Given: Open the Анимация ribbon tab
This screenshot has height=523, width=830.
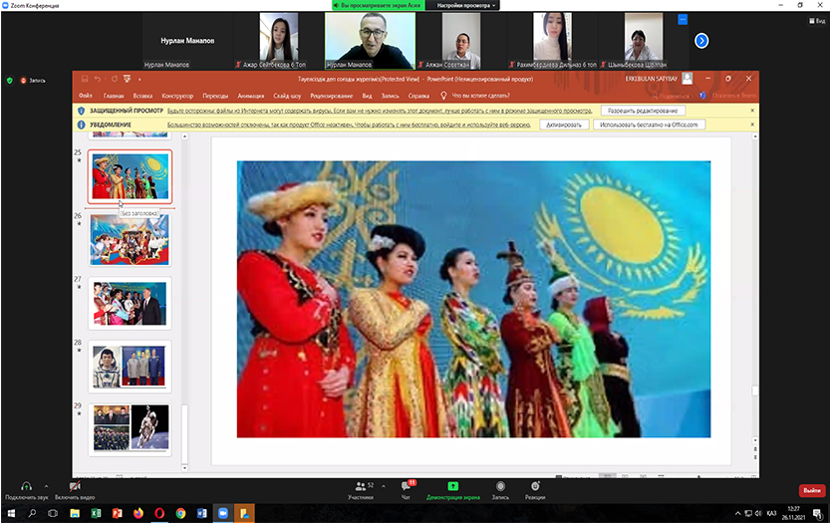Looking at the screenshot, I should coord(251,96).
